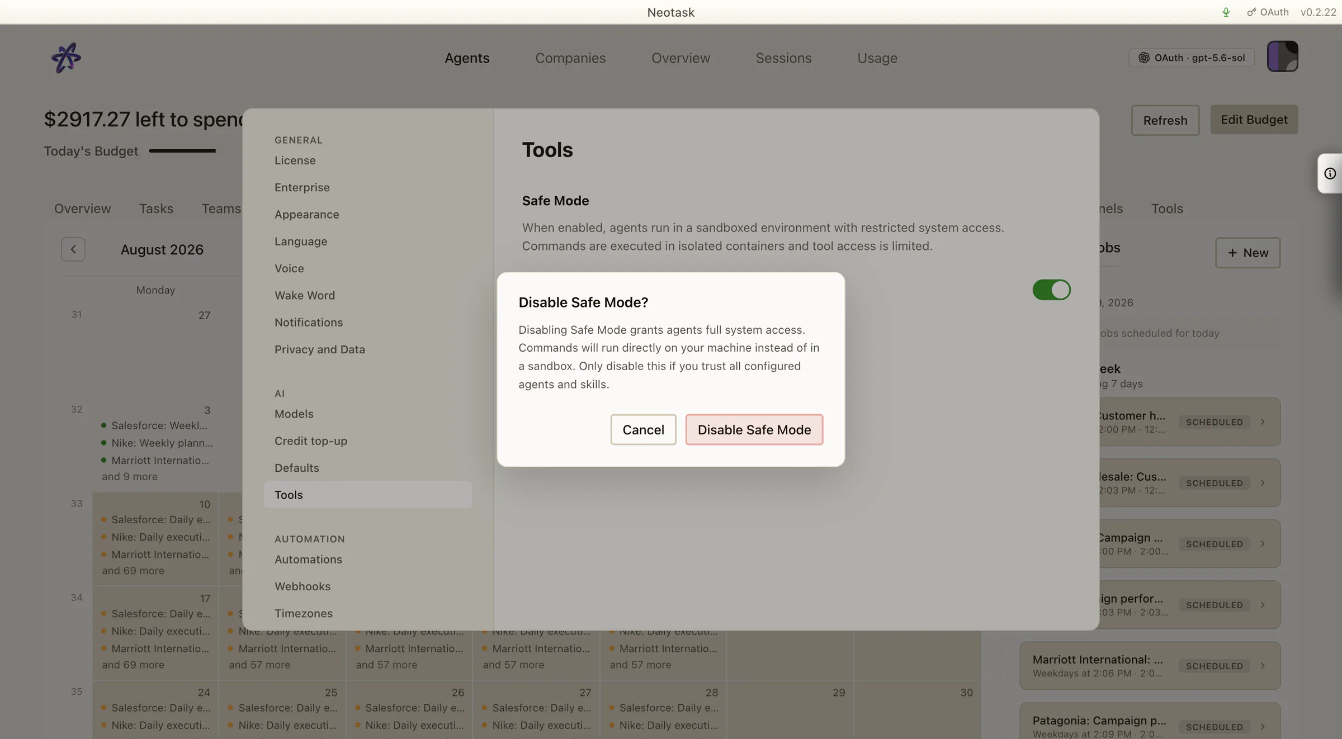Click 'Nike: Daily executi...' event on August 17
Viewport: 1342px width, 739px height.
pyautogui.click(x=156, y=631)
